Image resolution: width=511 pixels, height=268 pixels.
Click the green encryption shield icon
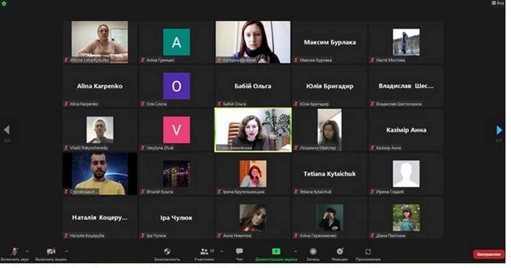pos(4,3)
